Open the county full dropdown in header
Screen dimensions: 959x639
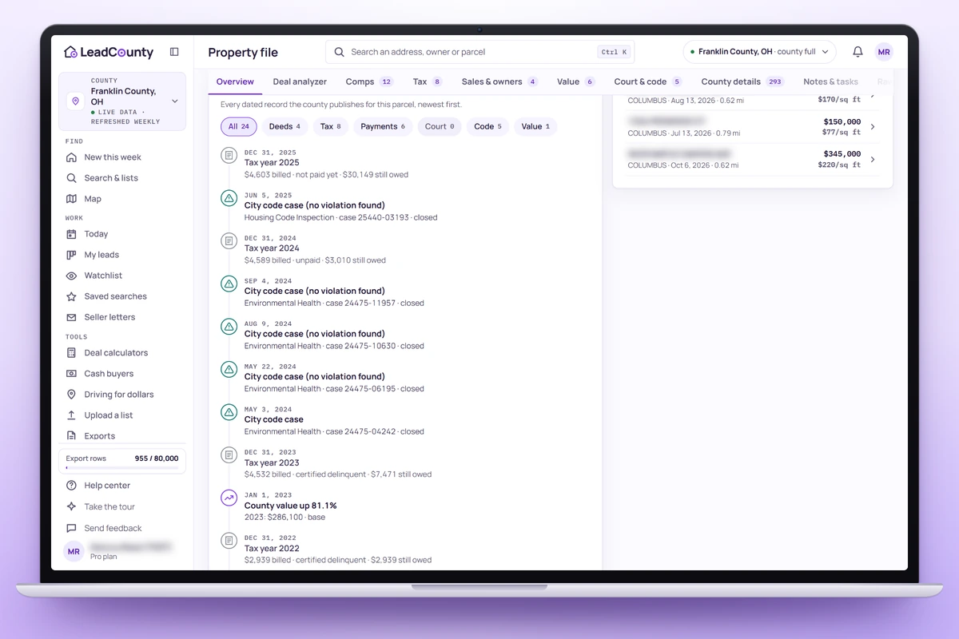tap(759, 52)
